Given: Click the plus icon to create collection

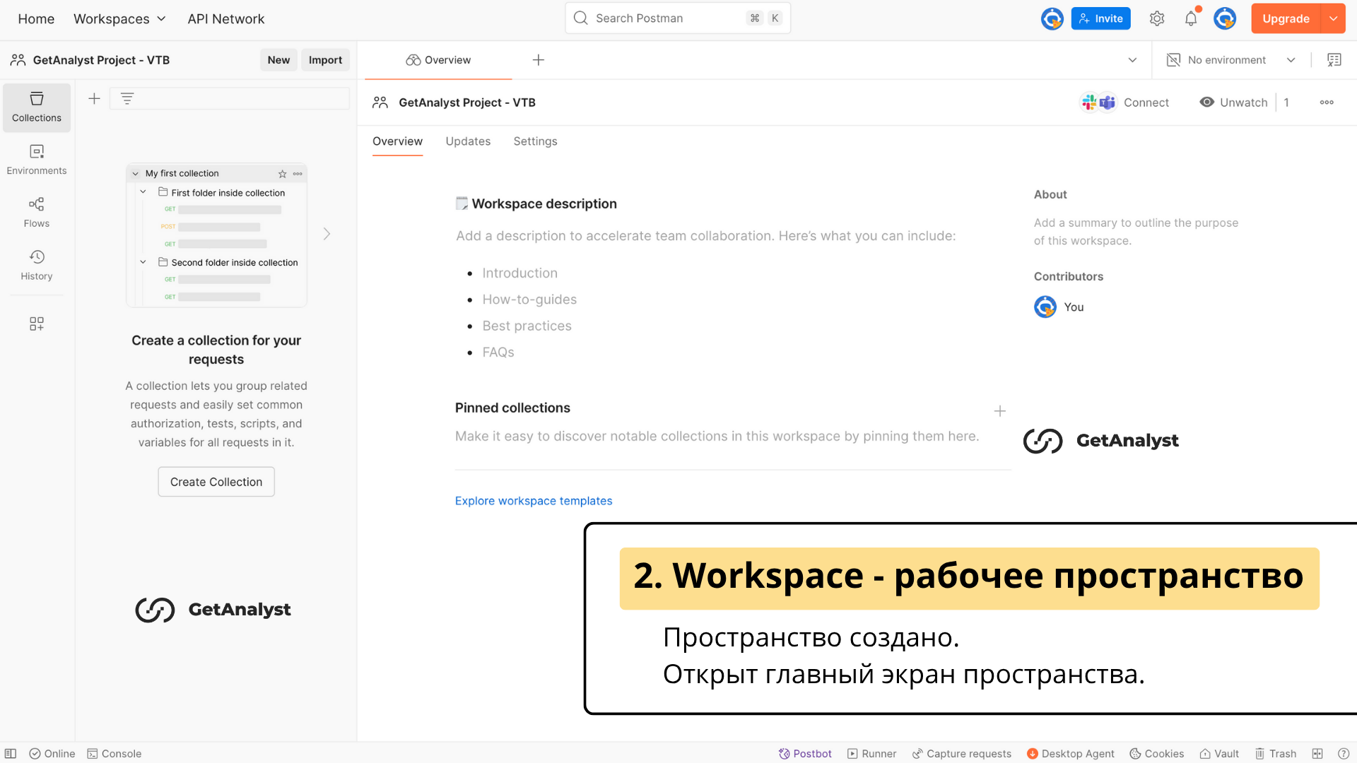Looking at the screenshot, I should pyautogui.click(x=94, y=99).
